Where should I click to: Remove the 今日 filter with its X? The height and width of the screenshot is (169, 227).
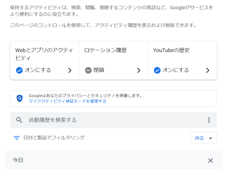(x=210, y=160)
